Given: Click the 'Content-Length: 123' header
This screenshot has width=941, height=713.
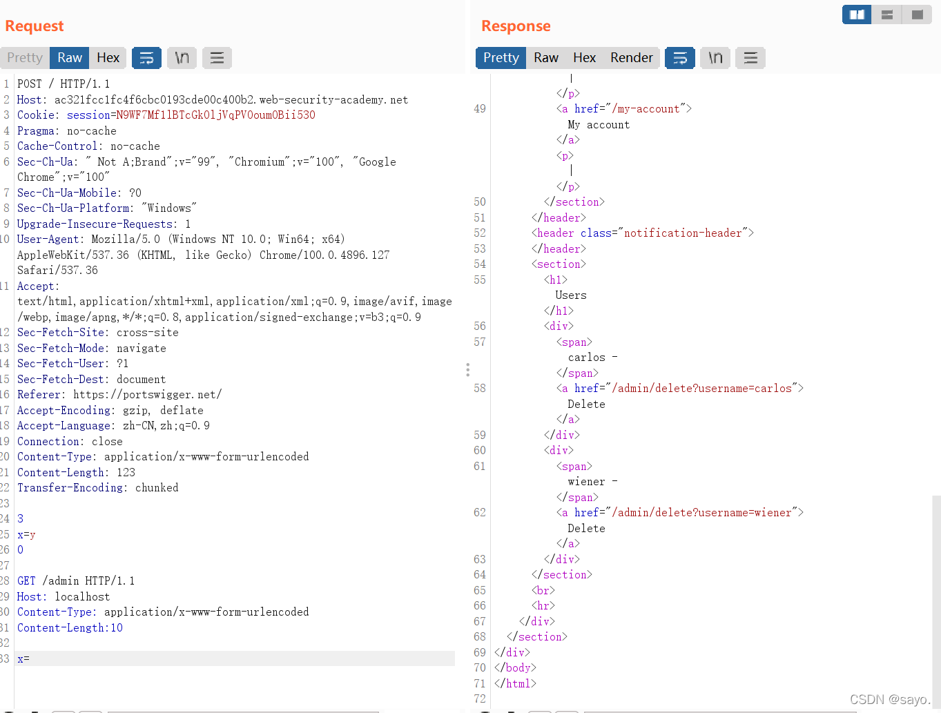Looking at the screenshot, I should coord(76,473).
